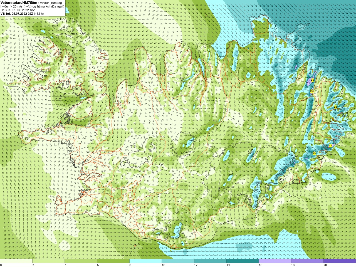Click the '(+32 h)' forecast offset text
The width and height of the screenshot is (356, 267).
point(39,14)
